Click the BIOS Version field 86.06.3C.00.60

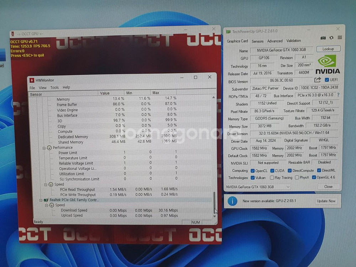pos(281,80)
